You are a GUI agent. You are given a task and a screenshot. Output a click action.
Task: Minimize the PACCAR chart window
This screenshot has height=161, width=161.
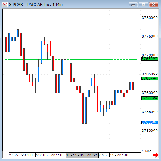pos(133,5)
